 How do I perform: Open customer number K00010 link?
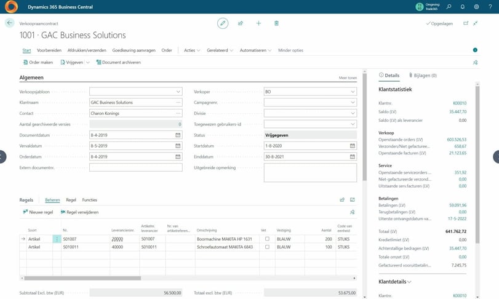point(460,103)
